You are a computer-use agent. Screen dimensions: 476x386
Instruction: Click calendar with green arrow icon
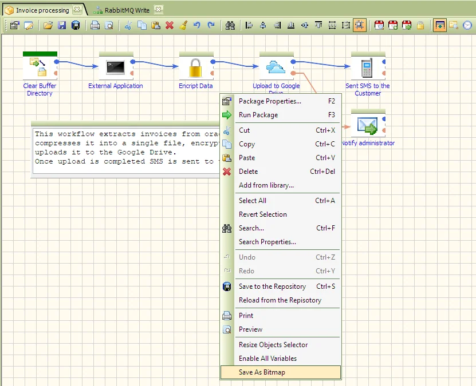pos(407,25)
